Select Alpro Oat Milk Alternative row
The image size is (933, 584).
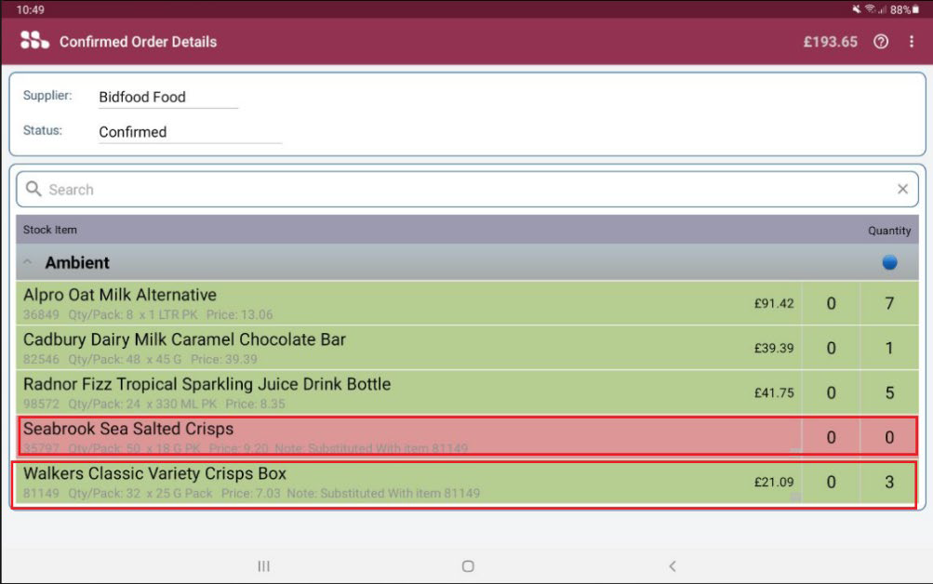(372, 303)
